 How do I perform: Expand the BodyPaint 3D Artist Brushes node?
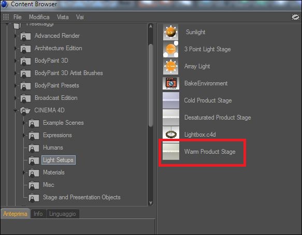pyautogui.click(x=16, y=73)
